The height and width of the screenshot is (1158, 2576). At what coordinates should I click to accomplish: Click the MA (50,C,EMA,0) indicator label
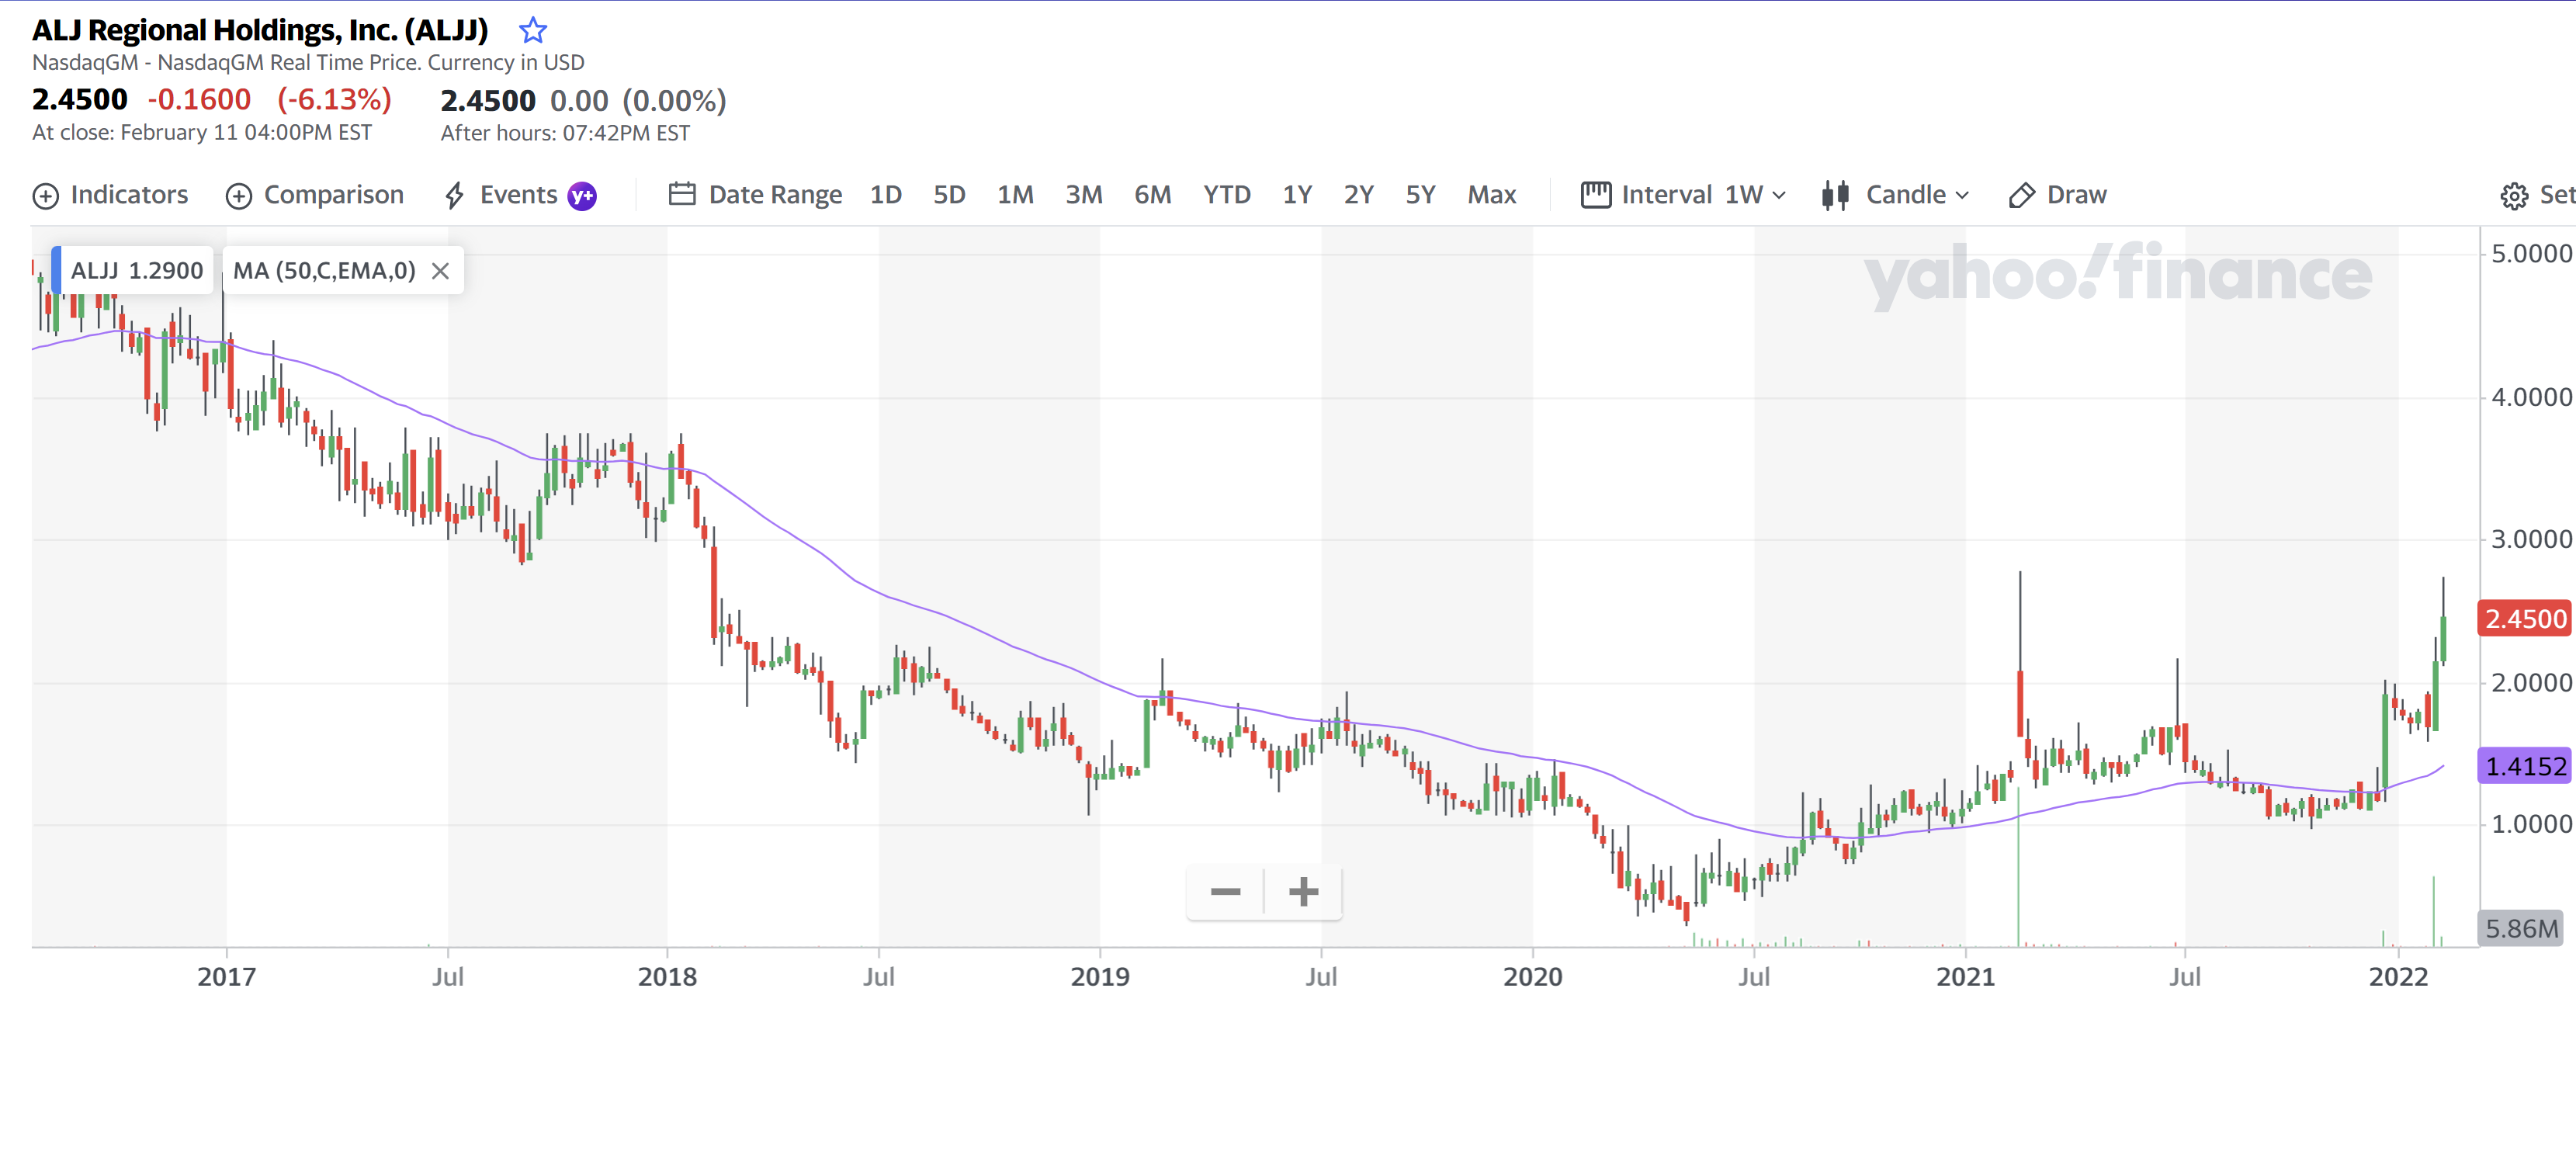[324, 271]
